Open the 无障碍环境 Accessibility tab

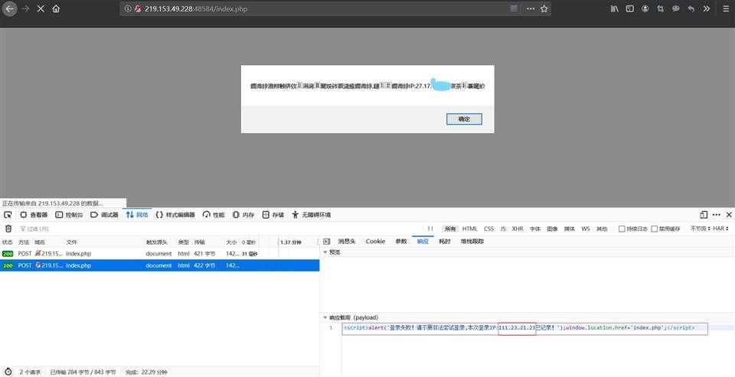(x=312, y=215)
